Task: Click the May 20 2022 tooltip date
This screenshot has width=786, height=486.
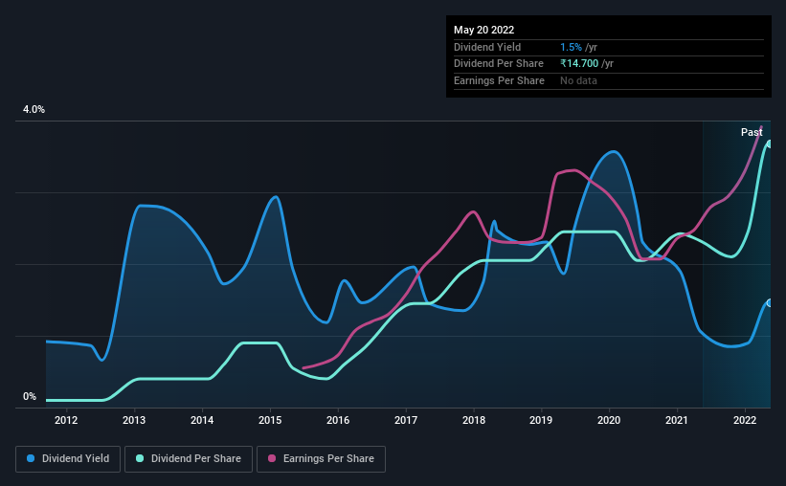Action: point(483,30)
